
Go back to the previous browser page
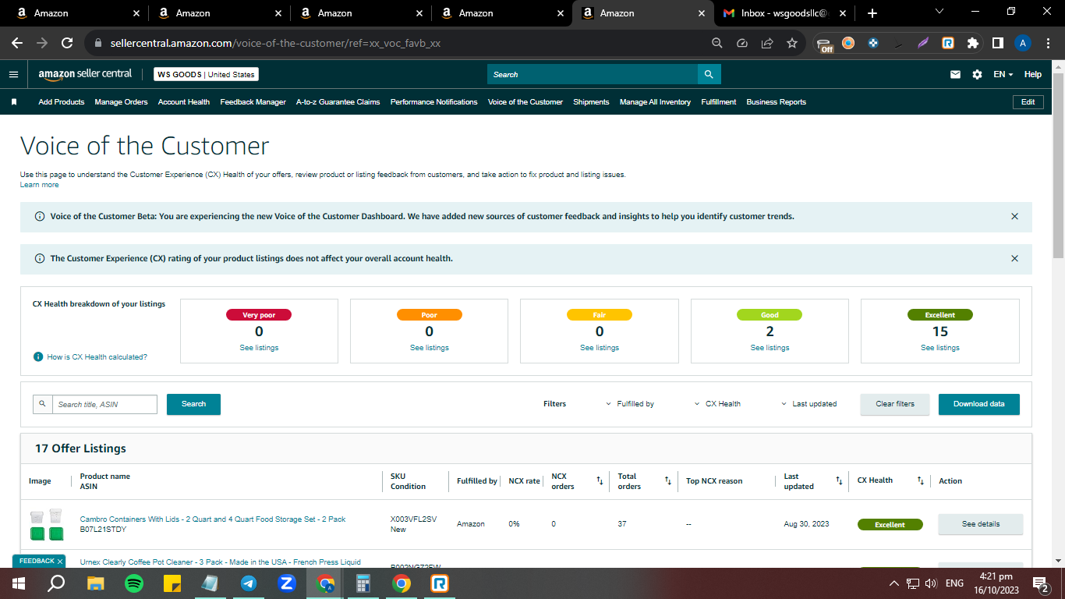pyautogui.click(x=17, y=44)
